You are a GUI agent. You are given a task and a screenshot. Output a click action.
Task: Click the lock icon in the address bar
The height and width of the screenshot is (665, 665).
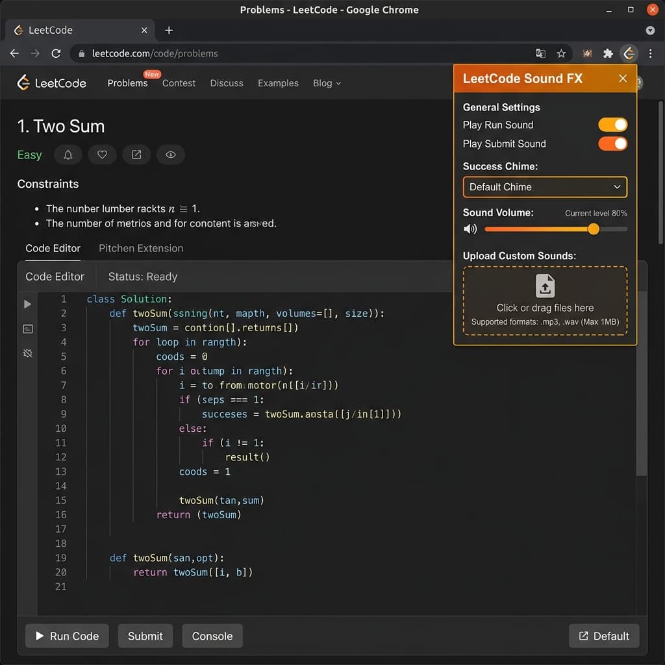(81, 53)
